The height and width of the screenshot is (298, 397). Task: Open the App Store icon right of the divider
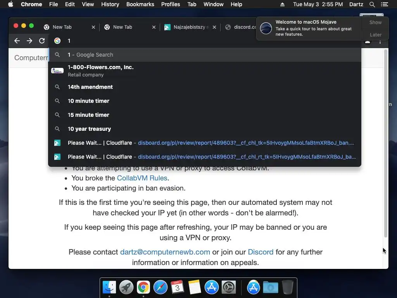pos(254,288)
